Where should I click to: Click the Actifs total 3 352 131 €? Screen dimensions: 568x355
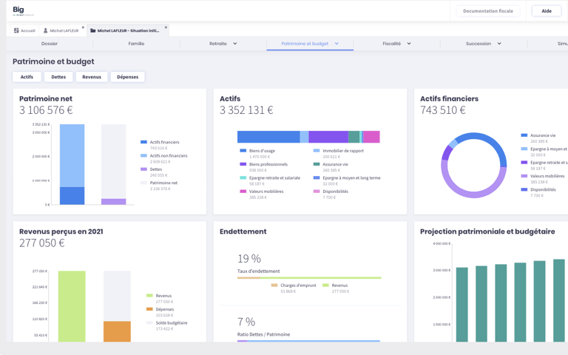coord(246,110)
